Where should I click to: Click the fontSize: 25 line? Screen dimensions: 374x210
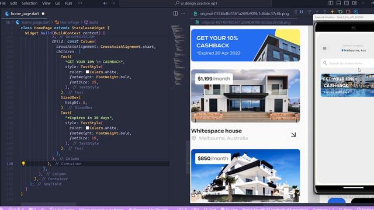pyautogui.click(x=84, y=82)
